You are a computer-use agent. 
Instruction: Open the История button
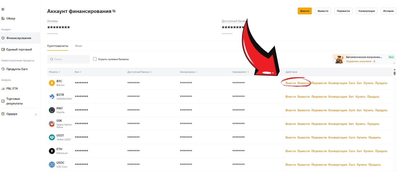(388, 11)
